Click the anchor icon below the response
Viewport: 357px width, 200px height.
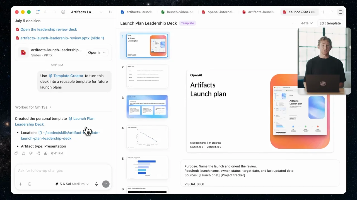(x=45, y=153)
